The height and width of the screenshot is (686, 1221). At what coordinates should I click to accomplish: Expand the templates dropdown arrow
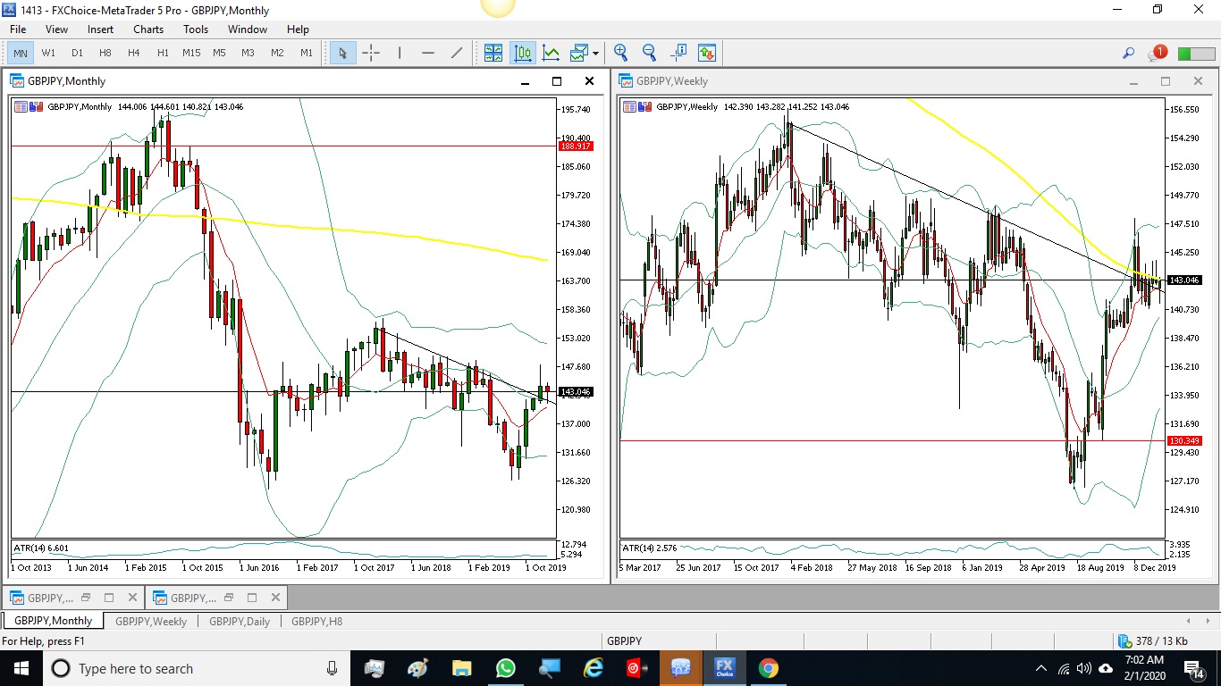coord(595,54)
